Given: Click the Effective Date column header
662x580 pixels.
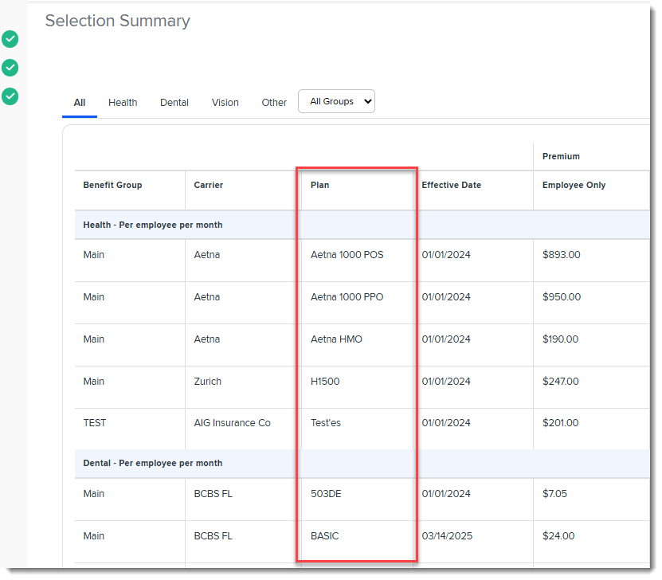Looking at the screenshot, I should [x=452, y=186].
